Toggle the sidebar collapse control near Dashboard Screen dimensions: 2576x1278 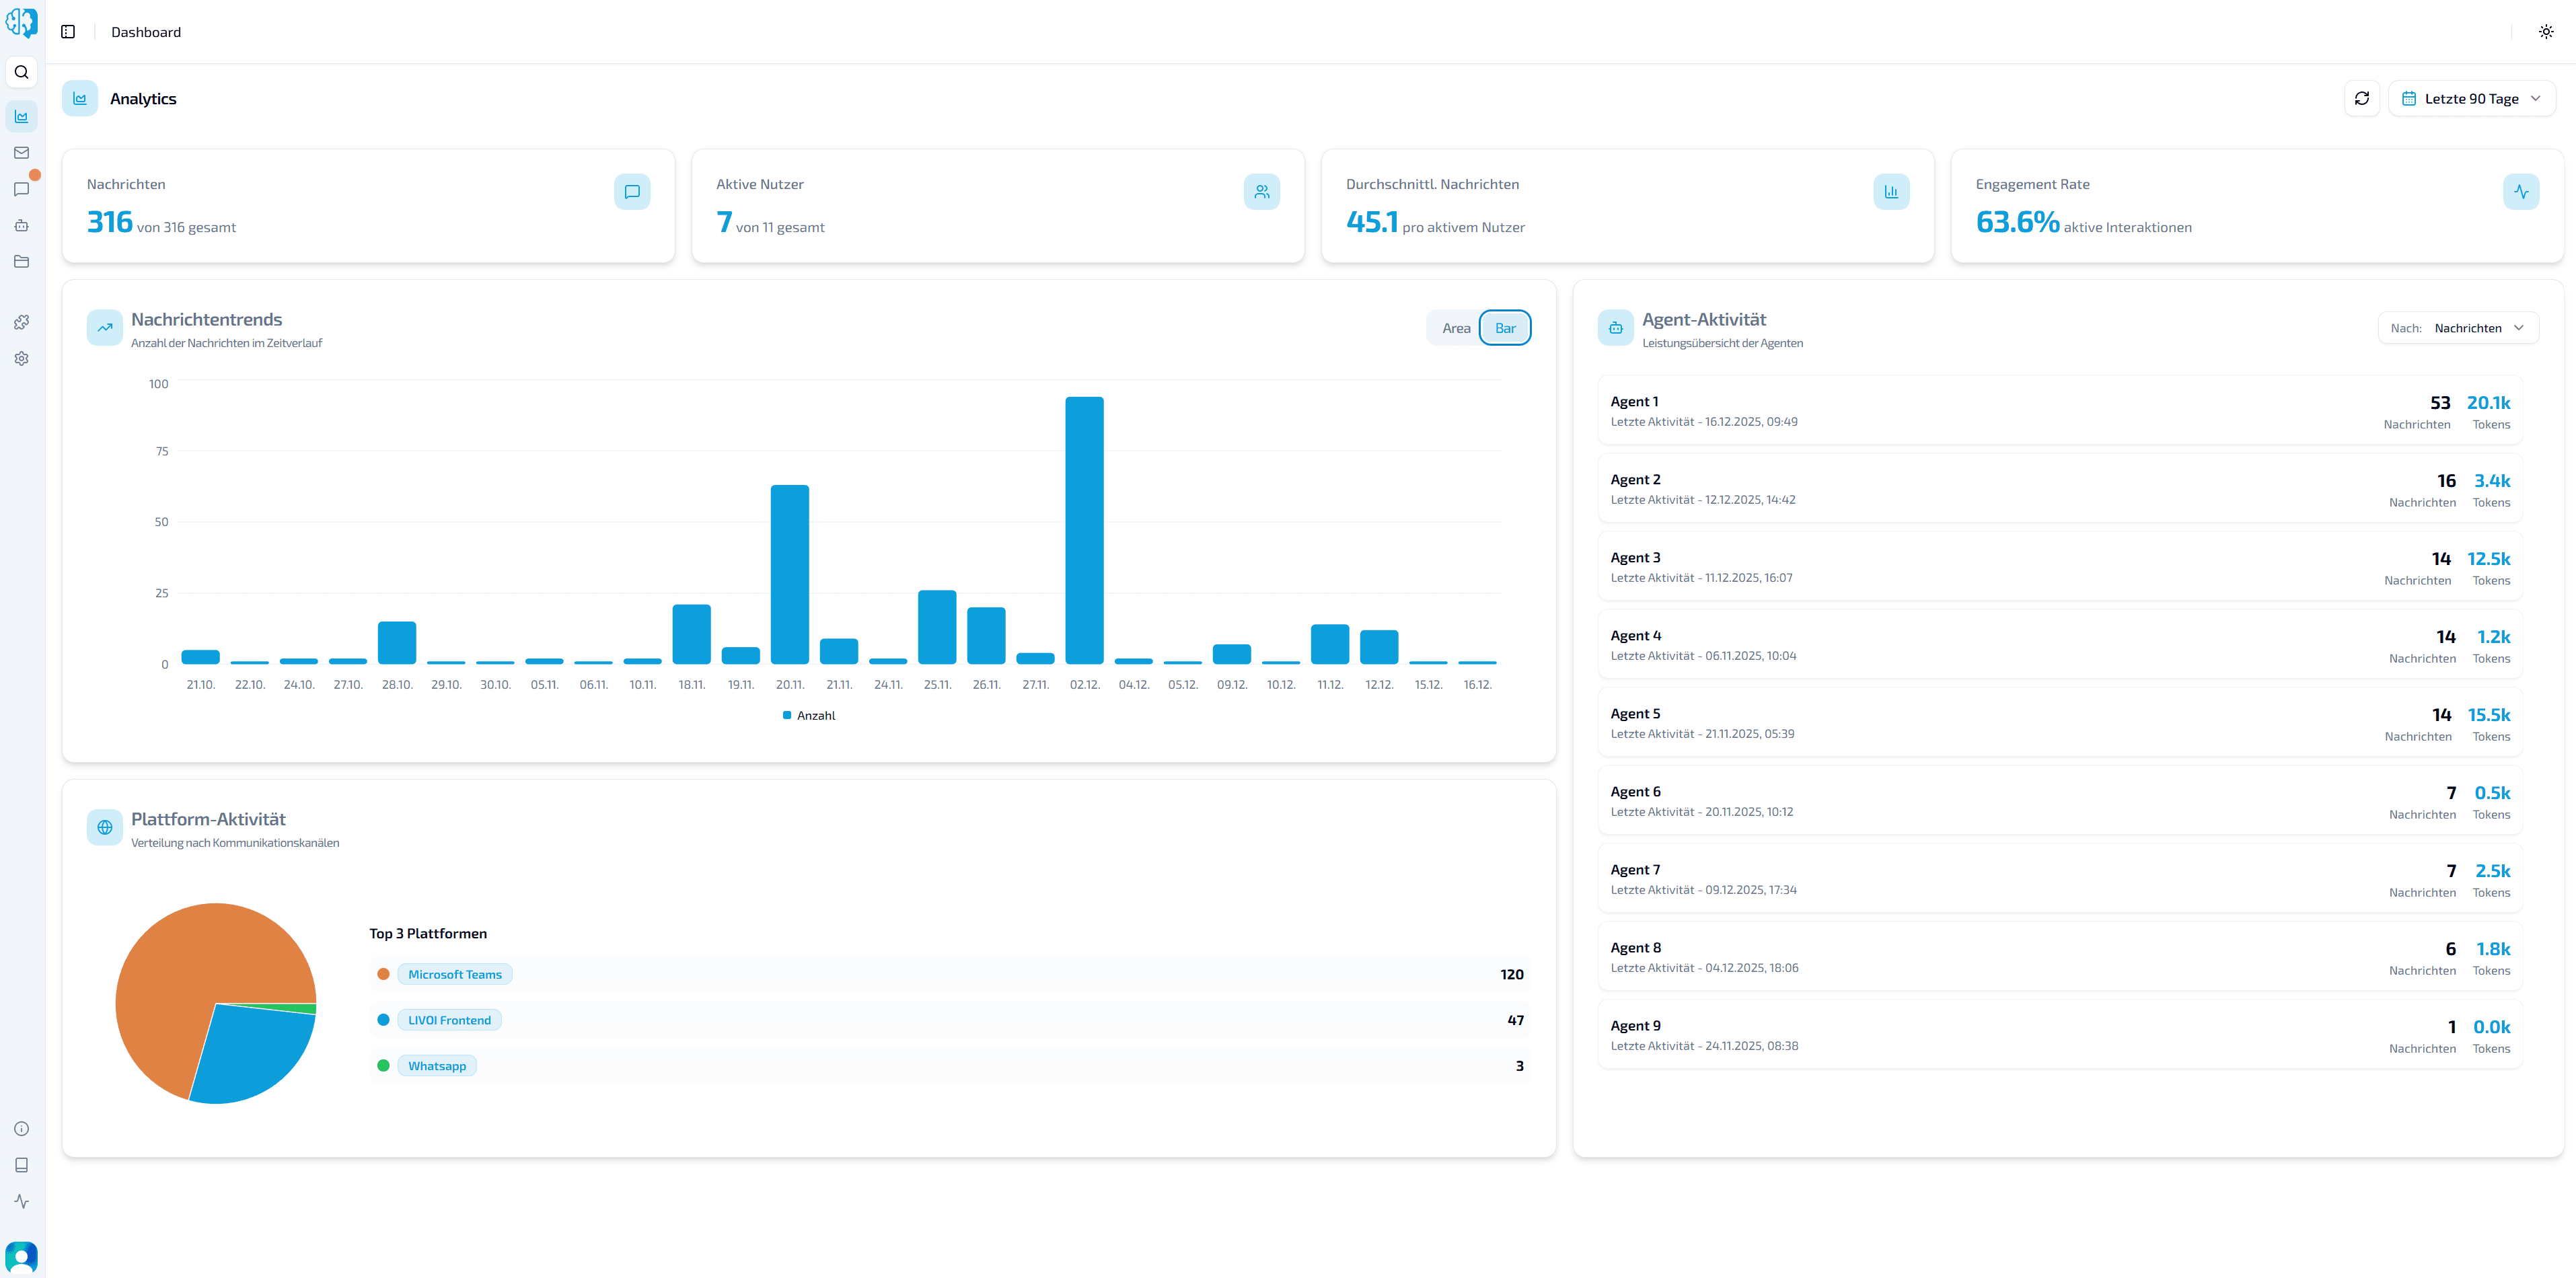click(67, 31)
